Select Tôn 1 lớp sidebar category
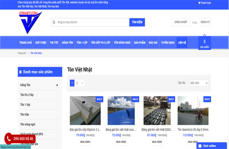Viewport: 229px width, 149px height. [x=25, y=105]
